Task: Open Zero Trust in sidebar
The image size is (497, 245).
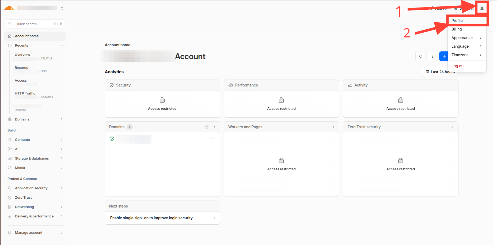Action: click(x=35, y=198)
